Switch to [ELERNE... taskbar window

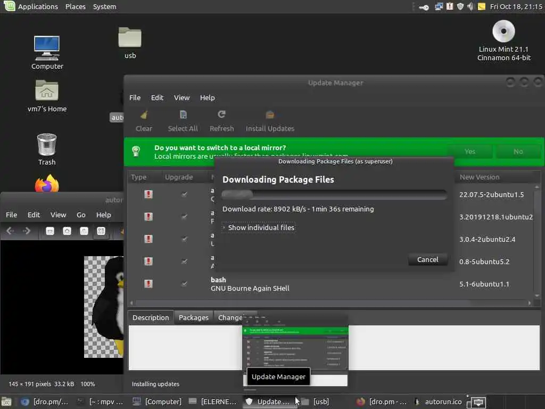point(213,402)
